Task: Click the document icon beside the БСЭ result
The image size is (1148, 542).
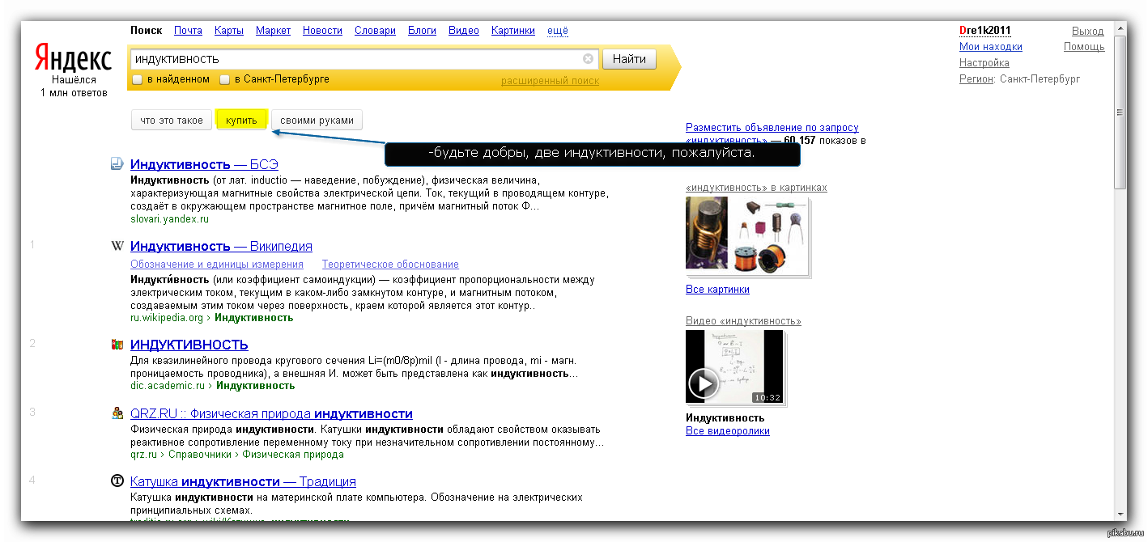Action: coord(117,164)
